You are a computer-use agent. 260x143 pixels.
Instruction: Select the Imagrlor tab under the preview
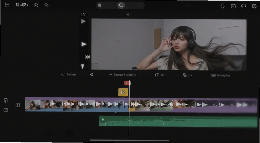[x=221, y=75]
